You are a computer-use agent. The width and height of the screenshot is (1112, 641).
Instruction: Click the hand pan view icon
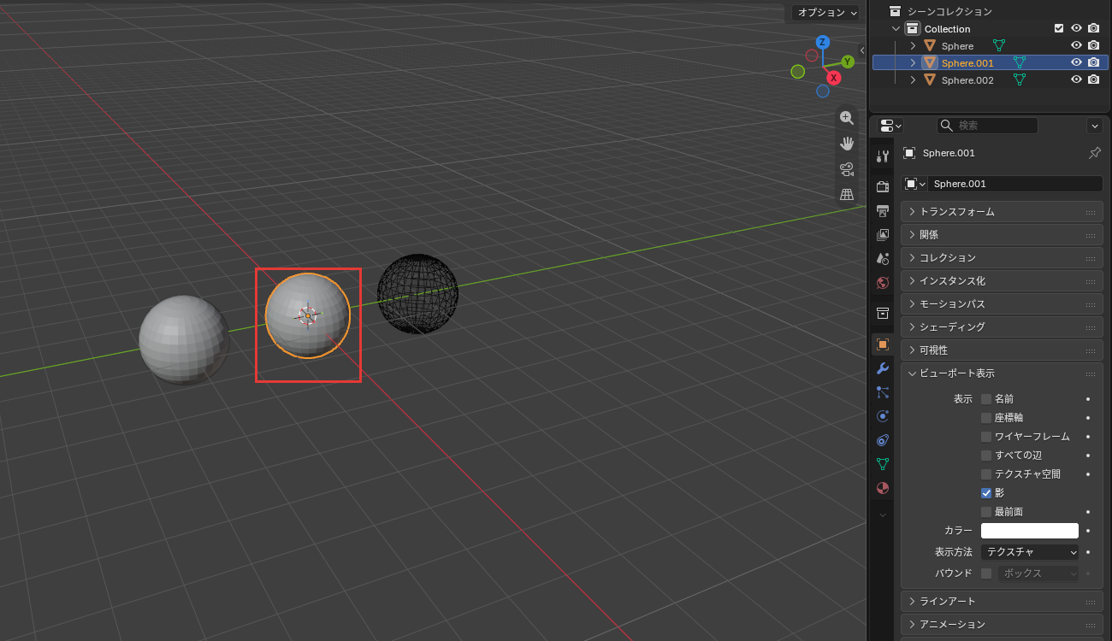point(847,144)
